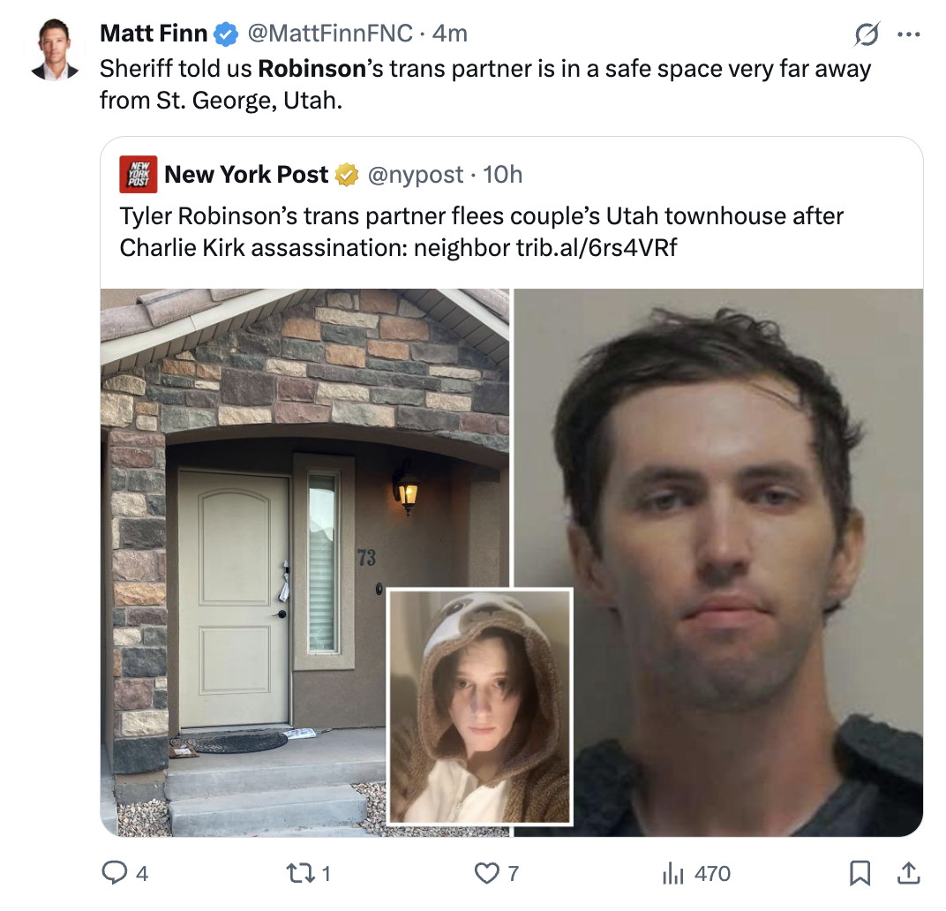
Task: Open the 10h timestamp of quoted post
Action: [502, 175]
